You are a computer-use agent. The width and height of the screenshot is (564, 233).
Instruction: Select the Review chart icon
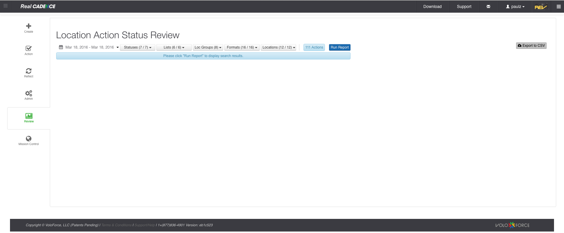[x=29, y=116]
